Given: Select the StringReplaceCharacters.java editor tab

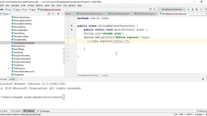Looking at the screenshot, I should pos(174,14).
